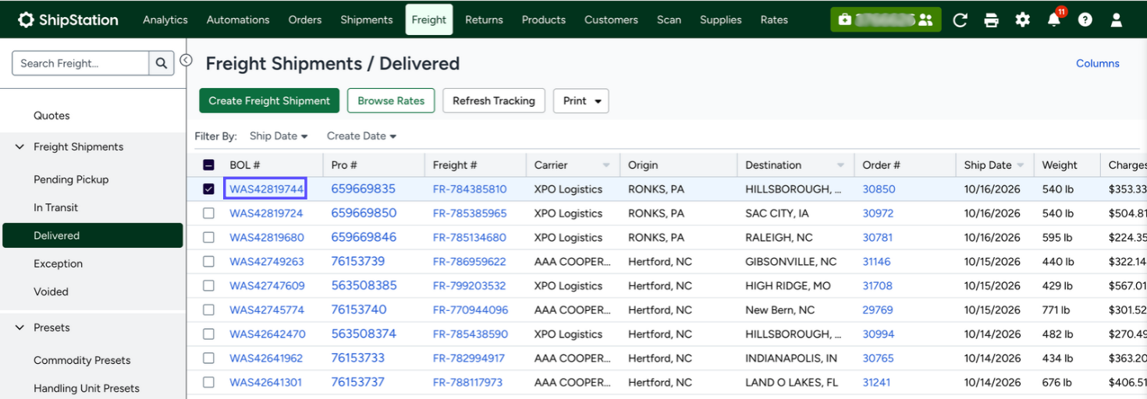The width and height of the screenshot is (1147, 399).
Task: Open Destination column filter arrow
Action: [840, 165]
